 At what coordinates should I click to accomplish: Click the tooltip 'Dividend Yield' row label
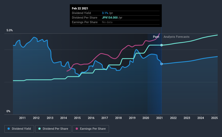pos(81,13)
